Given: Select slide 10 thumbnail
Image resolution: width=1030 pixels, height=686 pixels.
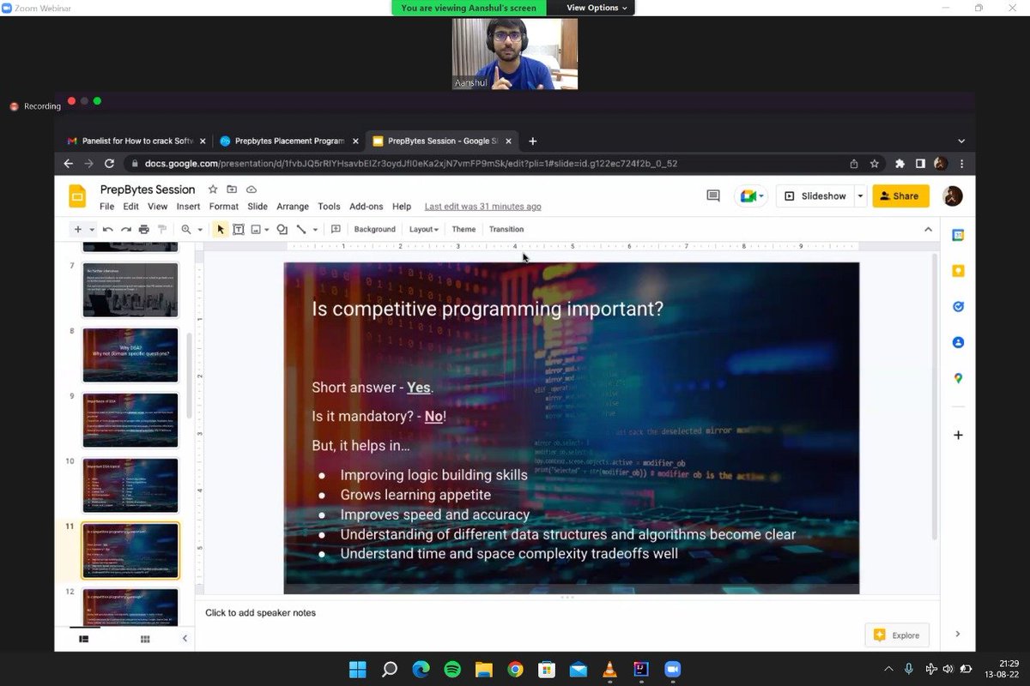Looking at the screenshot, I should click(130, 485).
